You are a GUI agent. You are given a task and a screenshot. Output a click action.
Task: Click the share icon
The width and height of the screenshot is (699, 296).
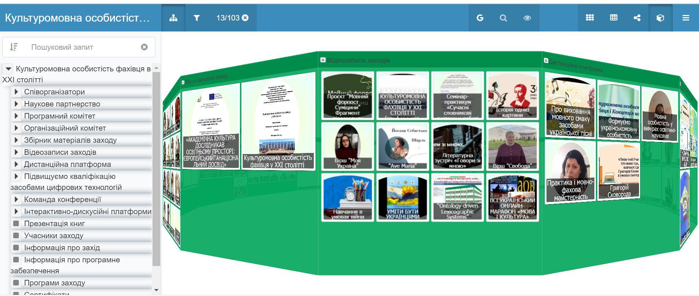click(637, 18)
